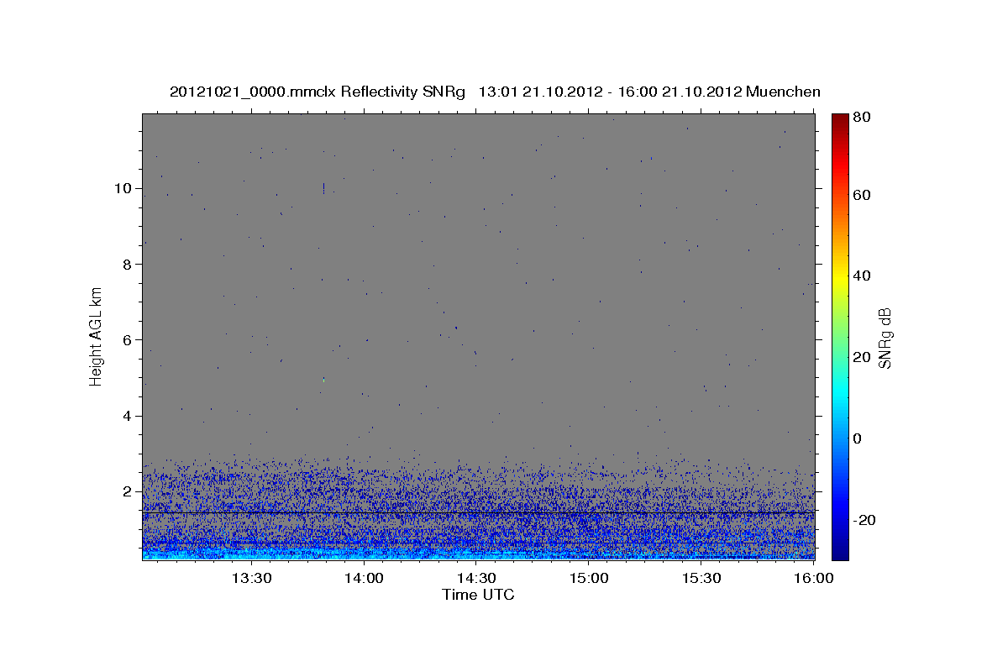
Task: Click the colorbar value 20 above zero
Action: [863, 357]
